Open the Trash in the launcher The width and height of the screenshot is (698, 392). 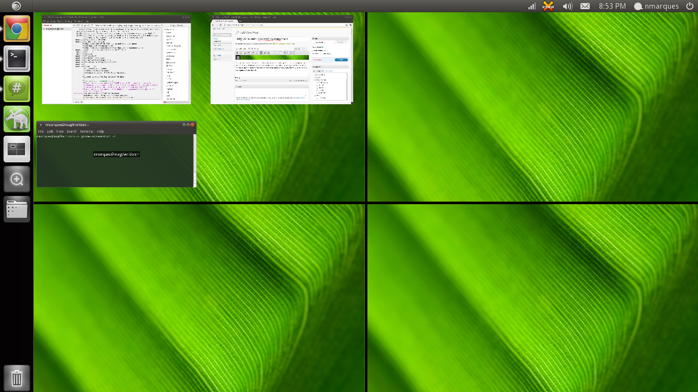[17, 378]
